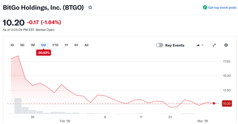The width and height of the screenshot is (238, 124).
Task: Select the 1Y time range
Action: pyautogui.click(x=66, y=45)
